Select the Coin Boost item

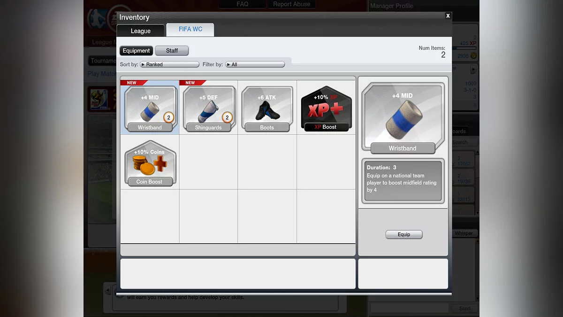[150, 163]
